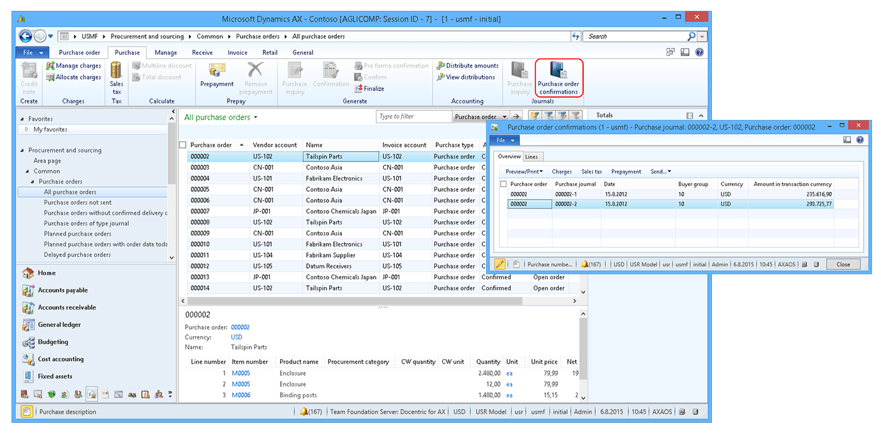Open item link M0006
Viewport: 881px width, 435px height.
pyautogui.click(x=241, y=395)
